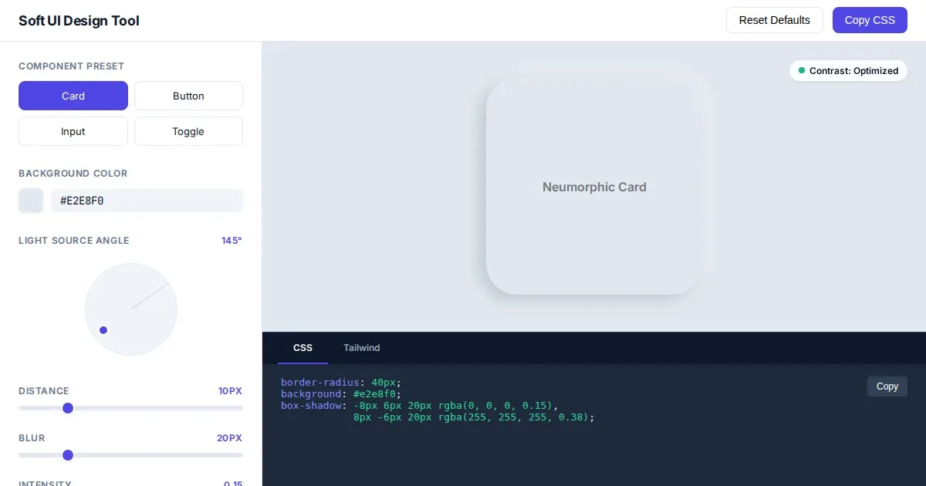Click the Blur slider handle

(x=68, y=455)
